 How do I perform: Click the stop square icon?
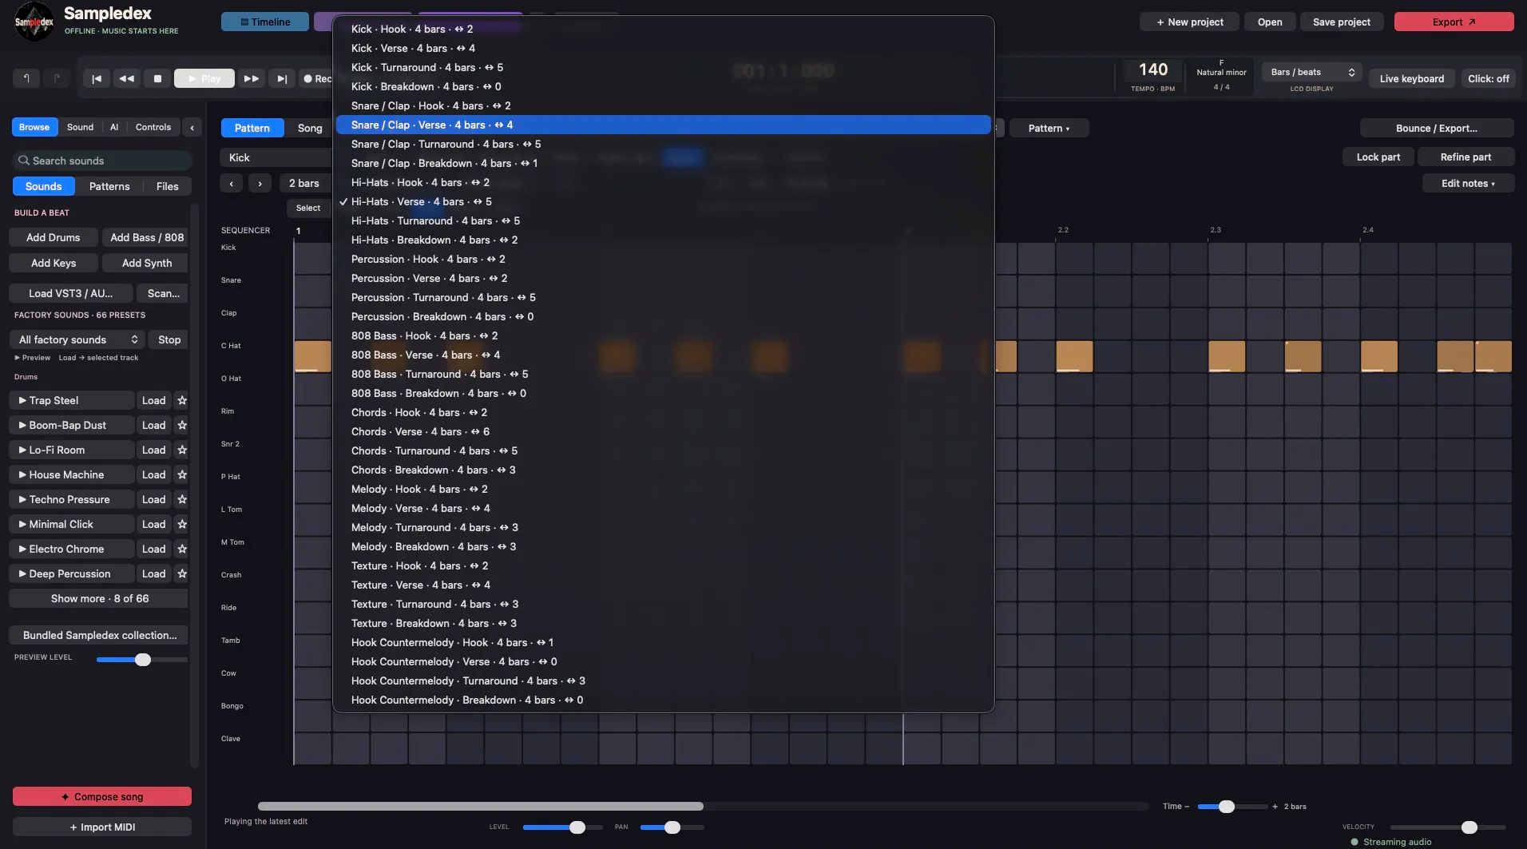click(157, 78)
